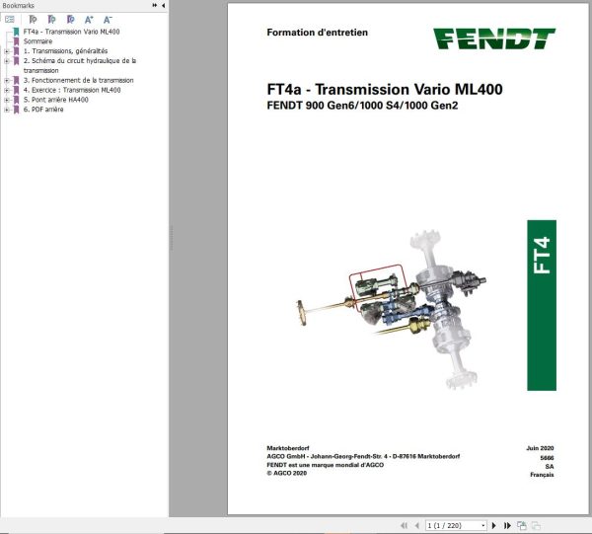Collapse the Bookmarks panel with left arrow

click(x=163, y=5)
